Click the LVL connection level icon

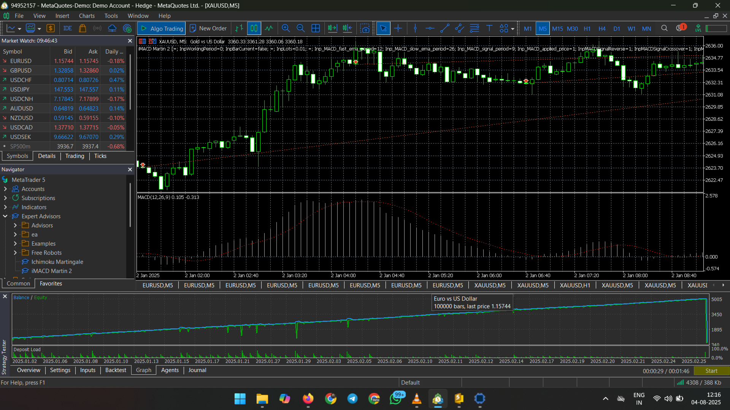(x=698, y=28)
